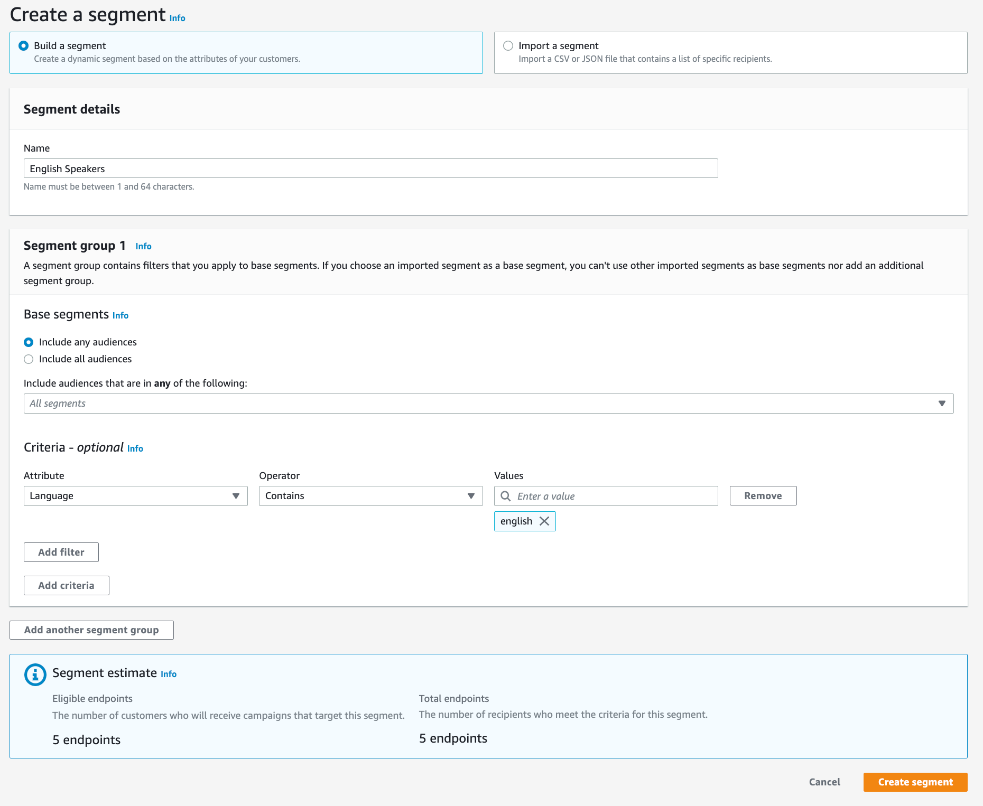Select "Include any audiences"

pos(29,342)
